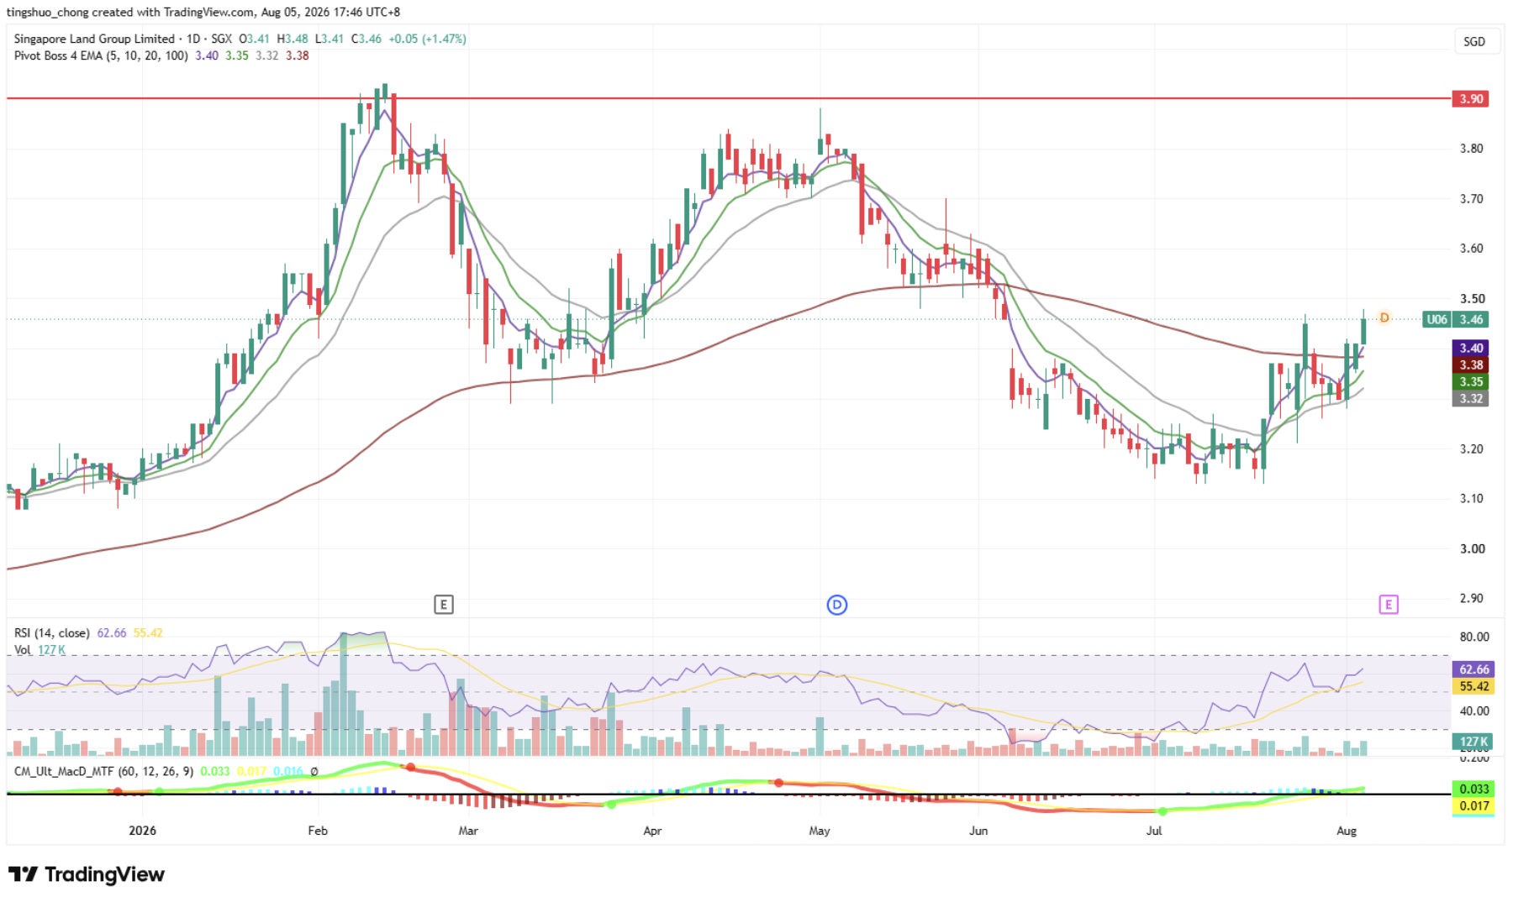Select the Pivot Boss 4 EMA indicator legend

101,55
